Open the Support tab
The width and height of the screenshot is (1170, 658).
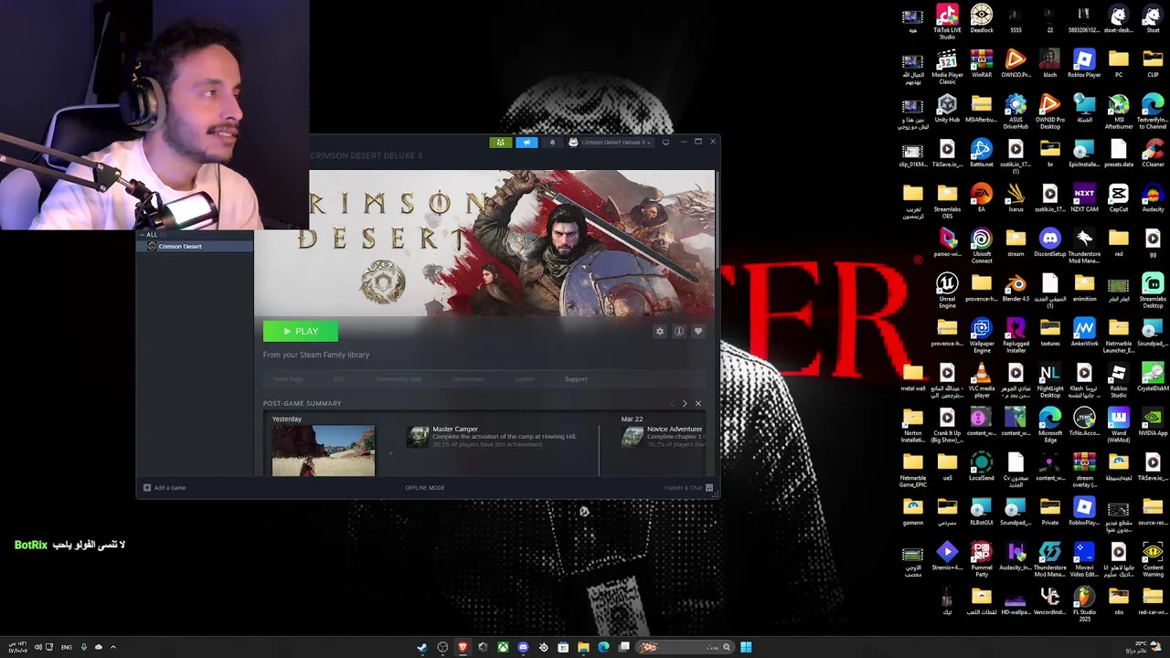(x=576, y=378)
